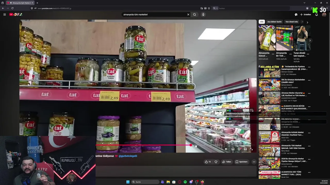This screenshot has height=185, width=330.
Task: Select the Alle filter chip
Action: click(x=262, y=22)
